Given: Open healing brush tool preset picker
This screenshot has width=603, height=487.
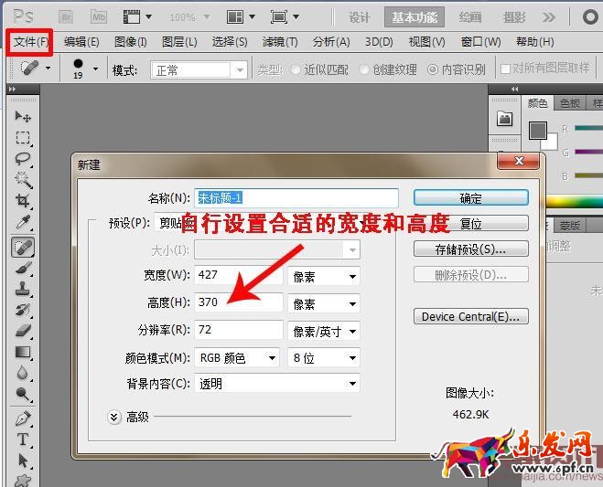Looking at the screenshot, I should coord(36,69).
